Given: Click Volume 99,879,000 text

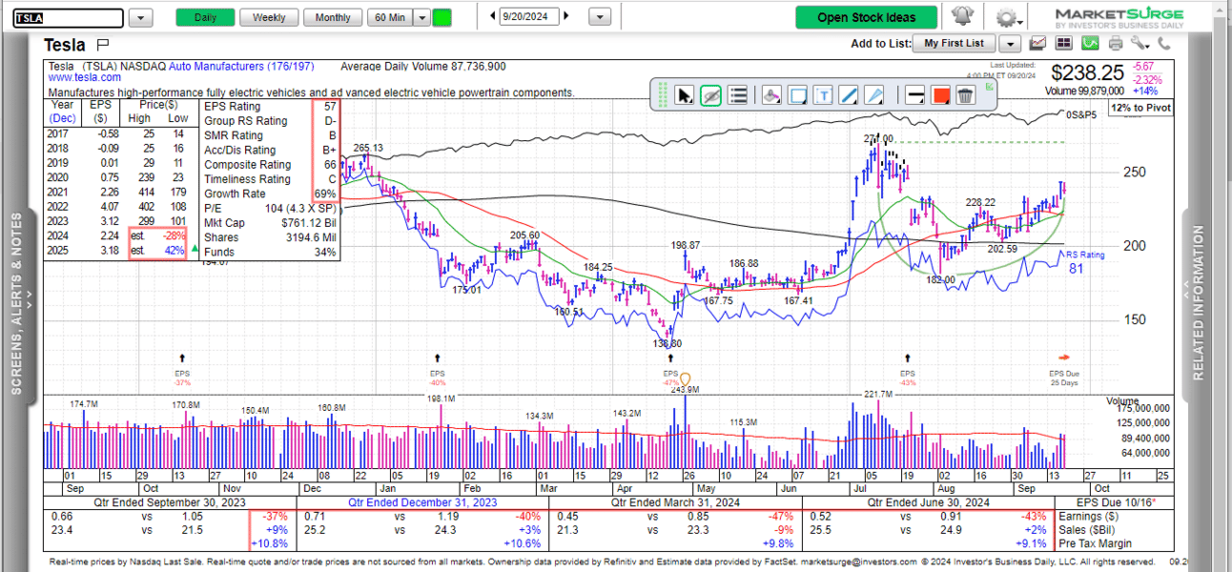Looking at the screenshot, I should [x=1085, y=91].
